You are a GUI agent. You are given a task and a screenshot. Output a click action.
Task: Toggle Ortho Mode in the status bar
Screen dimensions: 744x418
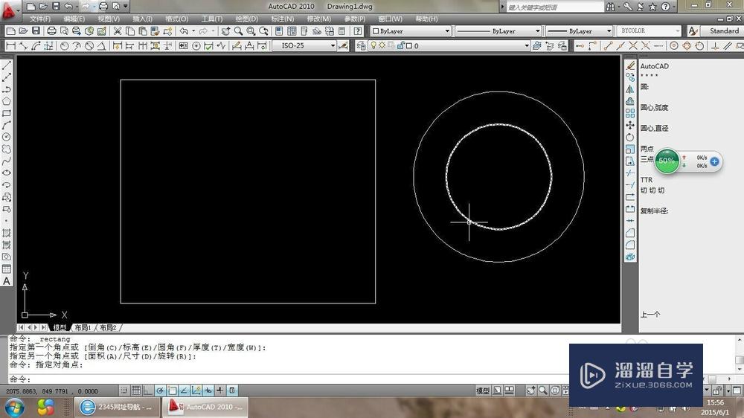click(148, 390)
